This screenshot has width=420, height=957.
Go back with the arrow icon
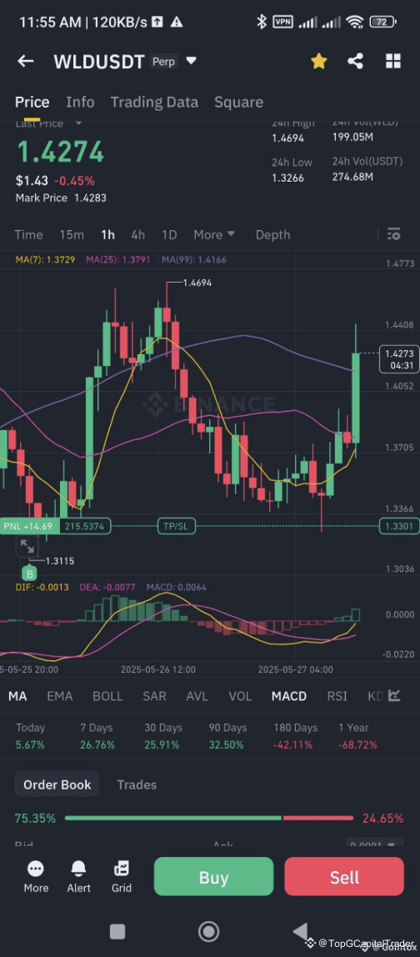click(25, 61)
